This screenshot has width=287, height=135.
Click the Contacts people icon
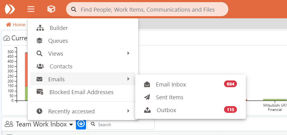pyautogui.click(x=40, y=67)
